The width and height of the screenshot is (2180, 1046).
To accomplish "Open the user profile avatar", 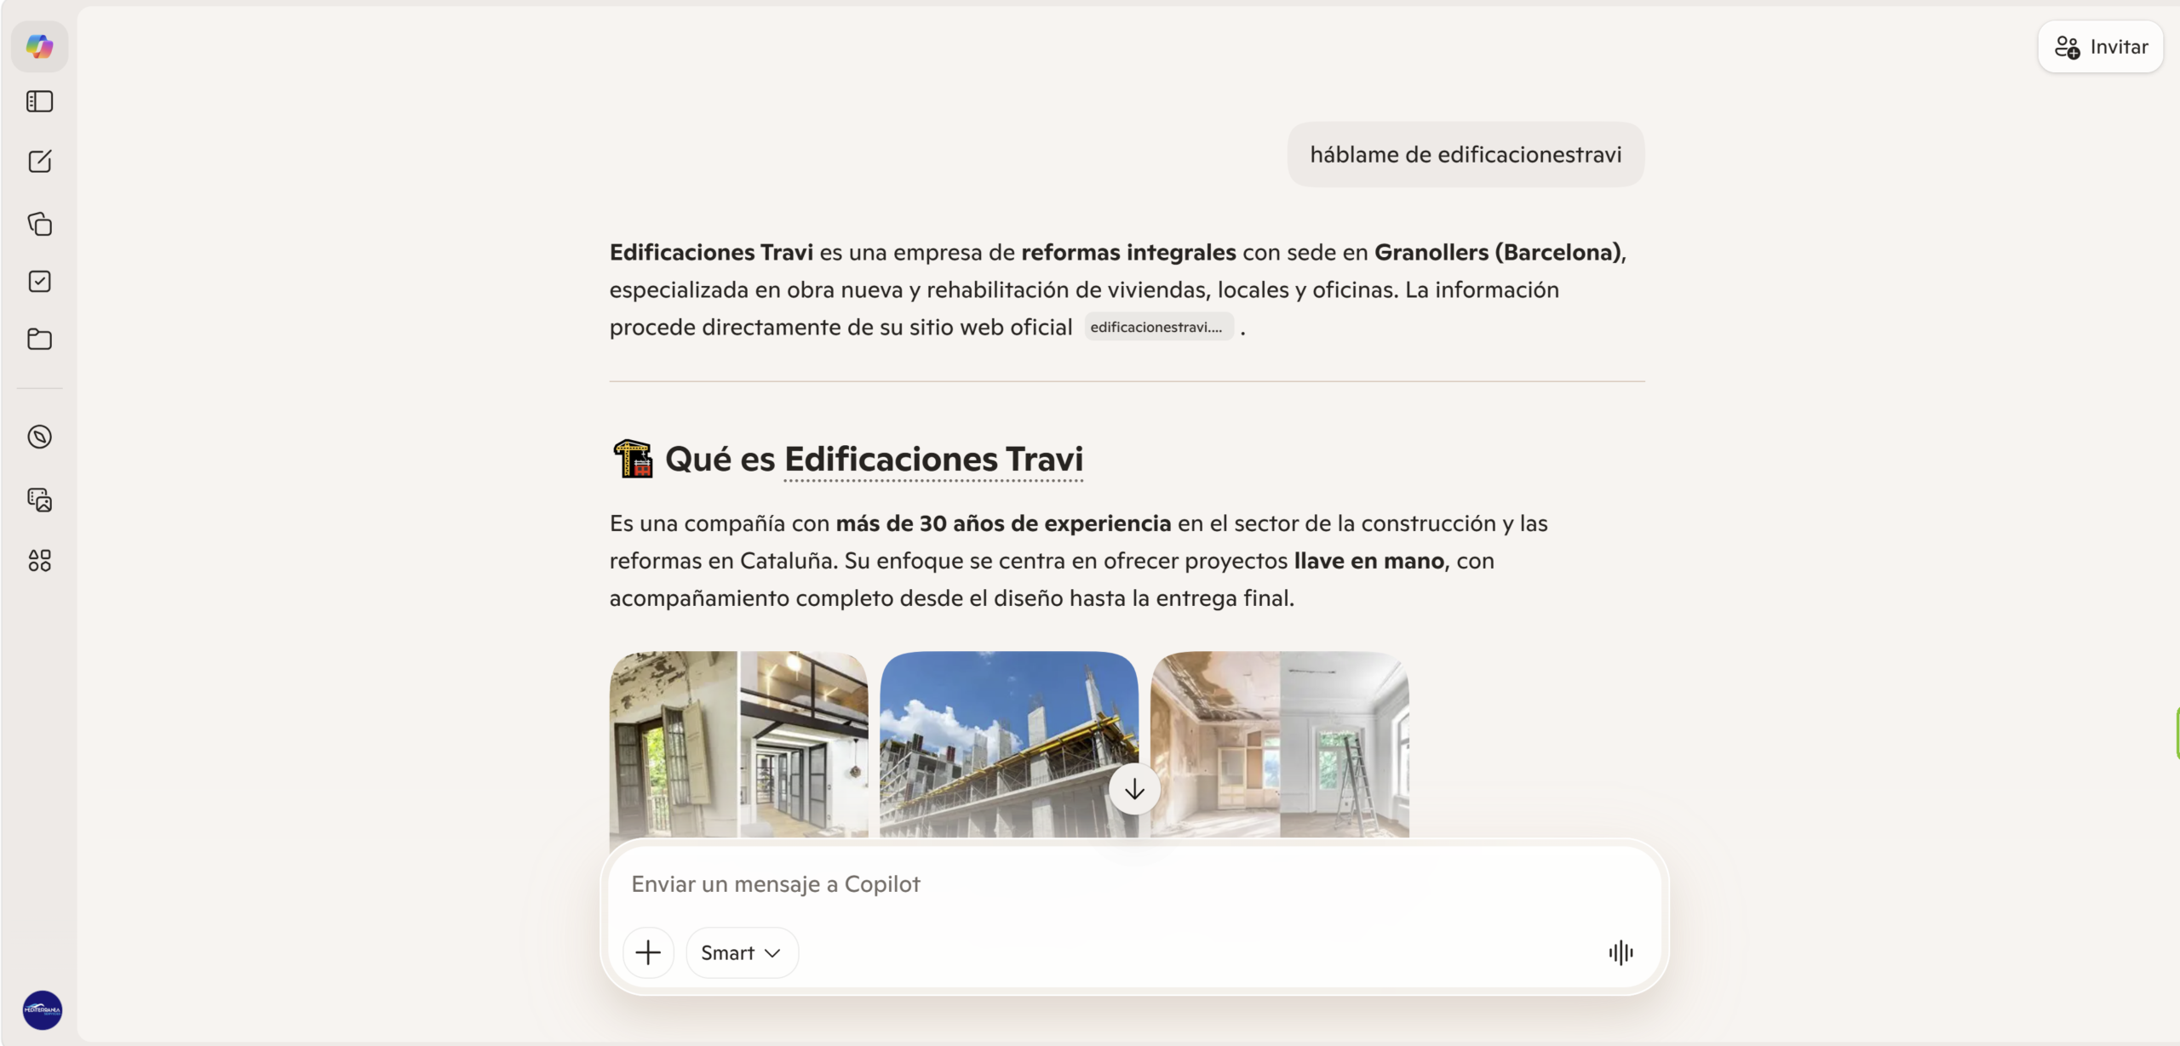I will (42, 1010).
